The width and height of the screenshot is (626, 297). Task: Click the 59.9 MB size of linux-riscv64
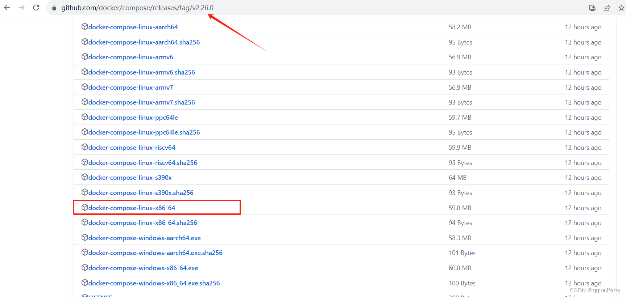pos(460,148)
